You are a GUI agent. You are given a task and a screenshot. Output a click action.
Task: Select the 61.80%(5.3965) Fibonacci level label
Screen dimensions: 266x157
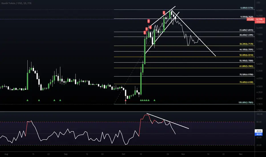coord(246,66)
